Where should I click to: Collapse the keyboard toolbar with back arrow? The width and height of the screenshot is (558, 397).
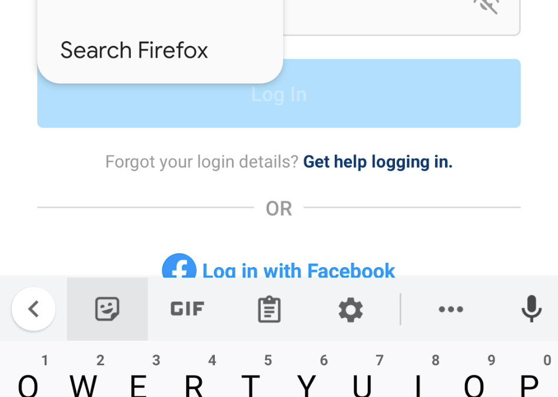(x=34, y=309)
